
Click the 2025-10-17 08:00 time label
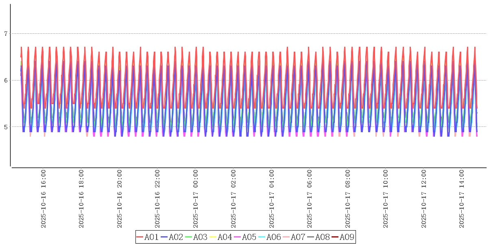coord(348,199)
